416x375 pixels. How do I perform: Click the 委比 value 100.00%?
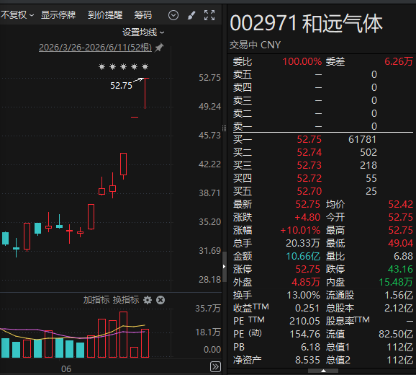(302, 61)
